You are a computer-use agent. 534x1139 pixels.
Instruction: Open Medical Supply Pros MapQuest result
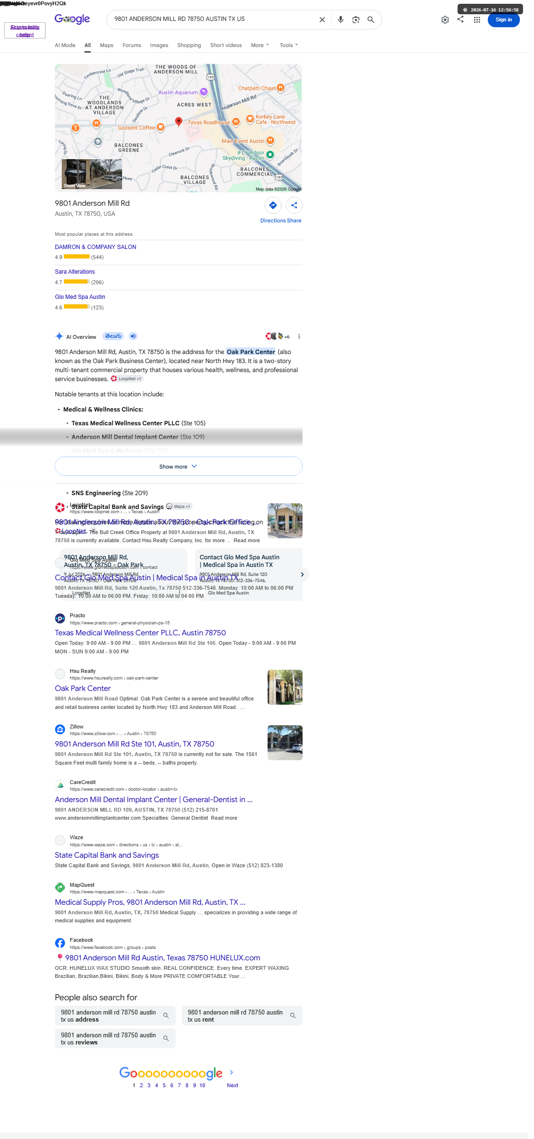[x=150, y=902]
